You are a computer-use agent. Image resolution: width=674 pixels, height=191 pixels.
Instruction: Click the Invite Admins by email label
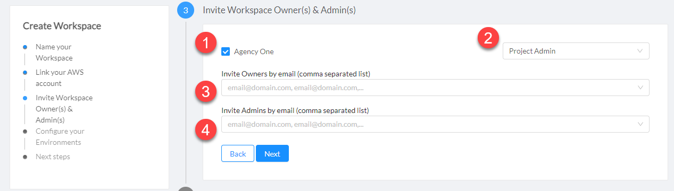click(x=295, y=110)
